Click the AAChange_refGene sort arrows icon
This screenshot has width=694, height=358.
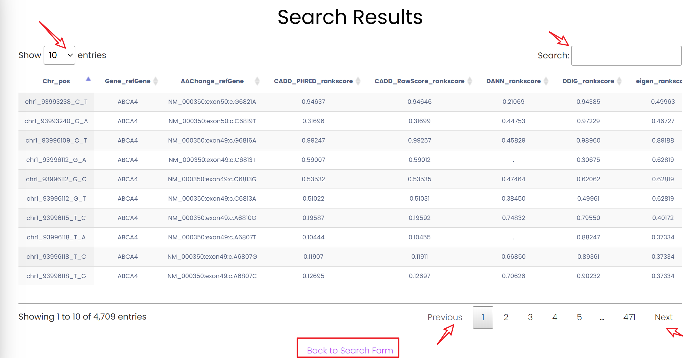257,81
